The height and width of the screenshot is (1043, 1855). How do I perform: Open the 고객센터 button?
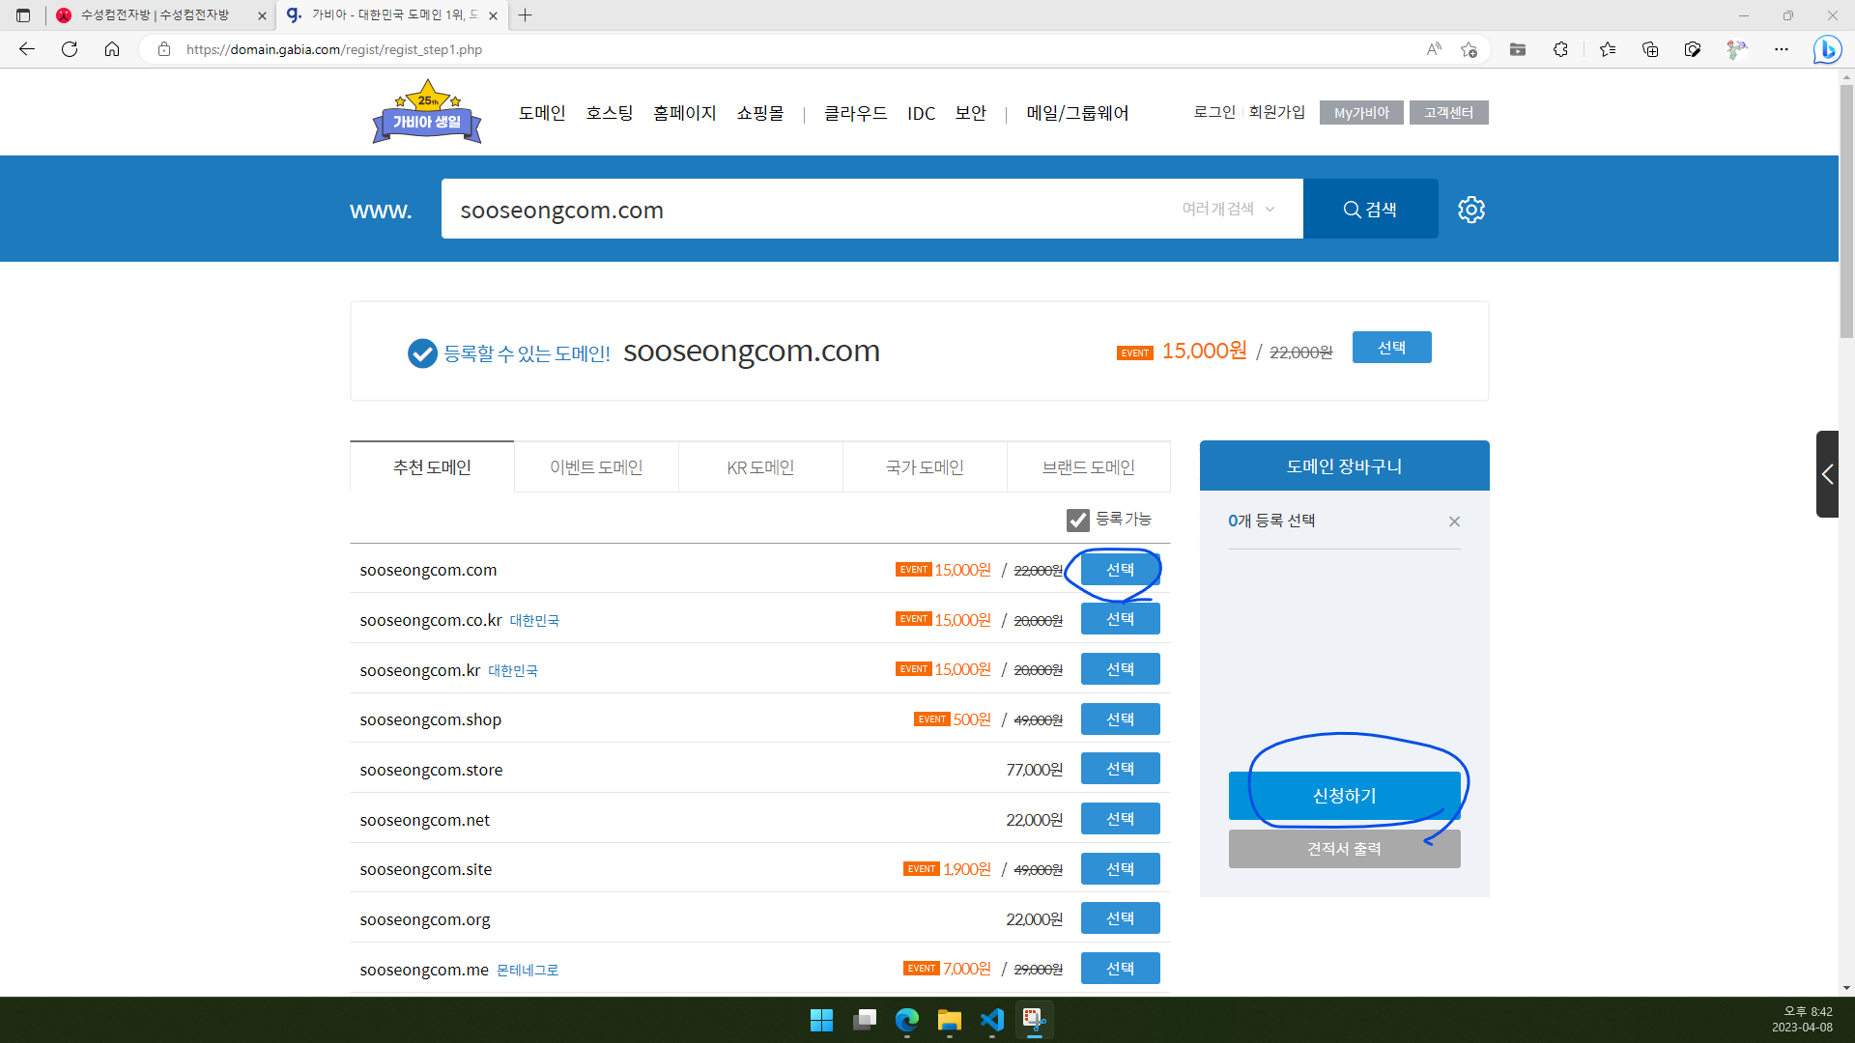tap(1448, 113)
